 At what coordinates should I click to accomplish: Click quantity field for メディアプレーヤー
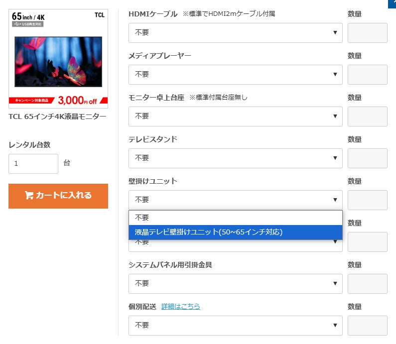click(x=367, y=75)
